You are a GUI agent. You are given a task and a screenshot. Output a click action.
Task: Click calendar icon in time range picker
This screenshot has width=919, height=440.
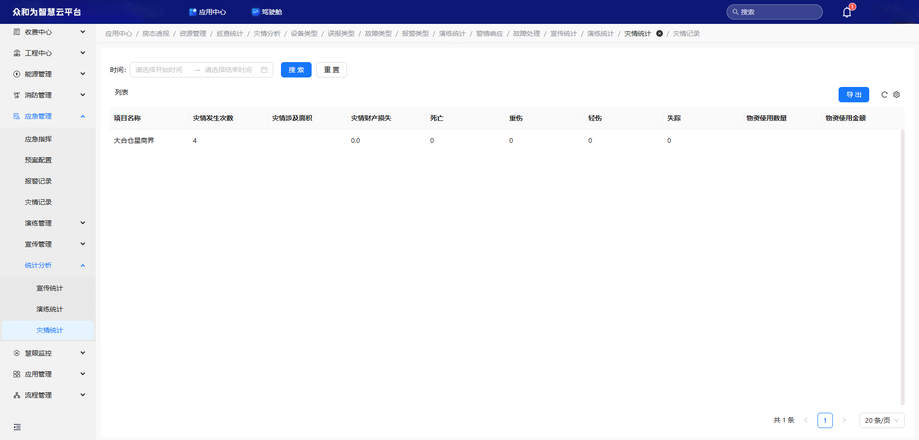coord(264,70)
